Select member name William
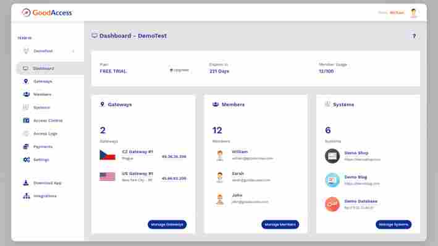This screenshot has width=438, height=246. (240, 152)
